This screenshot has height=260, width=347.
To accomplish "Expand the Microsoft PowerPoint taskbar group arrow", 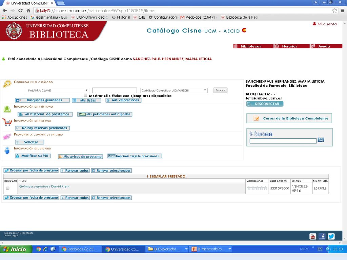I will tap(230, 249).
